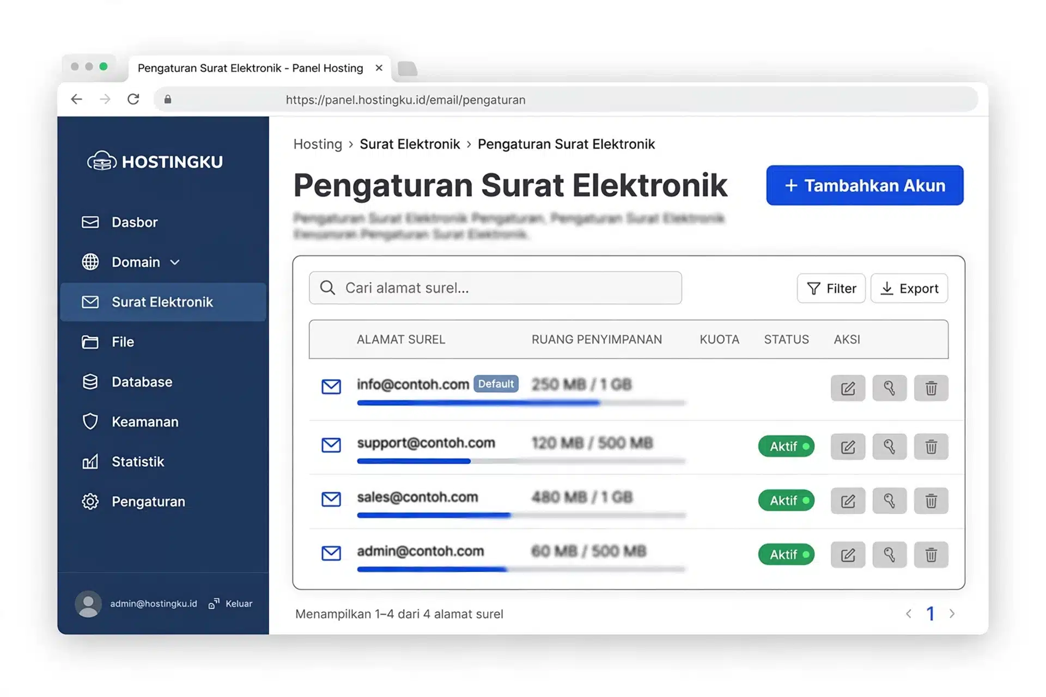The width and height of the screenshot is (1046, 697).
Task: Reload the page in browser
Action: pyautogui.click(x=133, y=99)
